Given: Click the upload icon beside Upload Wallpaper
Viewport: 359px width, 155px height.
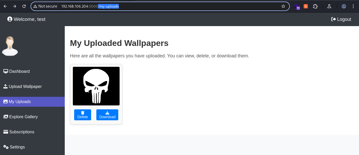Looking at the screenshot, I should pyautogui.click(x=5, y=86).
